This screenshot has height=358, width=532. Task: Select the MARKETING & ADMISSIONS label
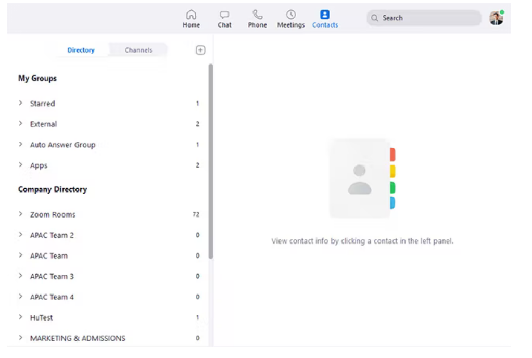[x=78, y=338]
